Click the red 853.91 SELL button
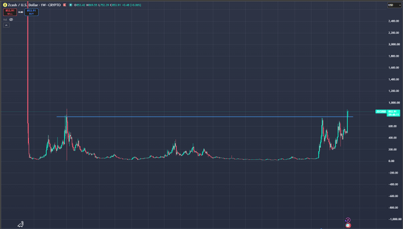 click(x=10, y=12)
